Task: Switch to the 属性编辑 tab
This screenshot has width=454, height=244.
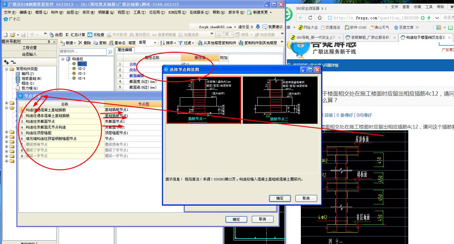Action: point(125,50)
